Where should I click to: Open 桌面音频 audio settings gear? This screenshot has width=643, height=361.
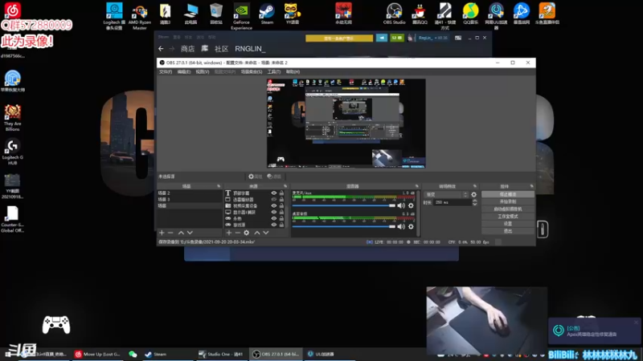coord(411,227)
